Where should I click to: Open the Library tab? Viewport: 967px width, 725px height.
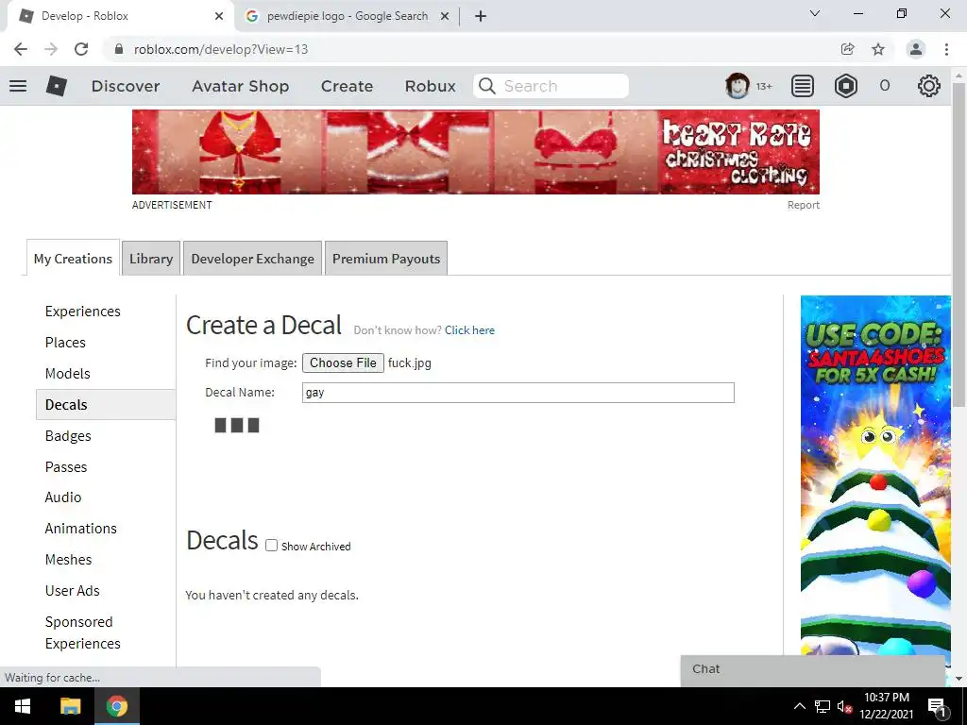pyautogui.click(x=151, y=259)
